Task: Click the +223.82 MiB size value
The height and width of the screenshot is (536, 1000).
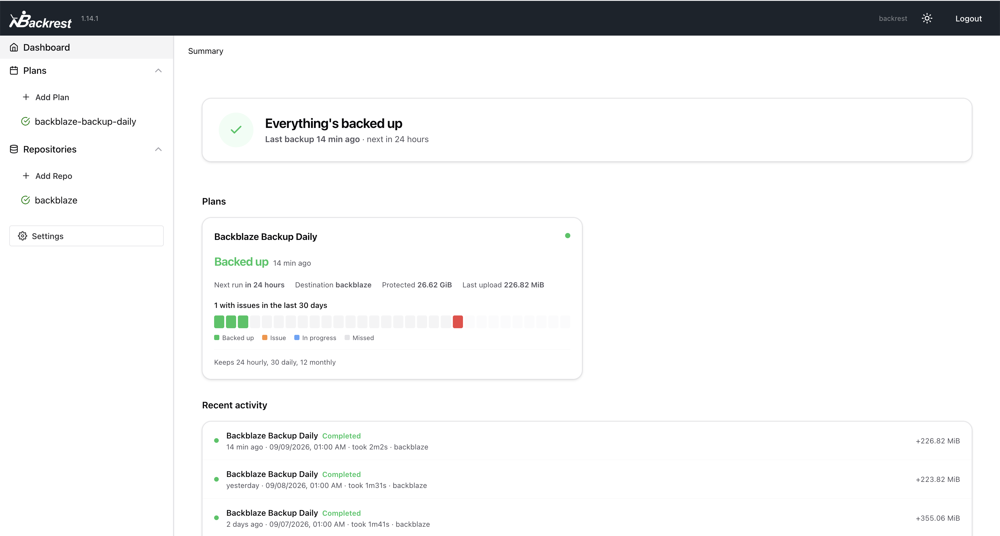Action: tap(937, 479)
